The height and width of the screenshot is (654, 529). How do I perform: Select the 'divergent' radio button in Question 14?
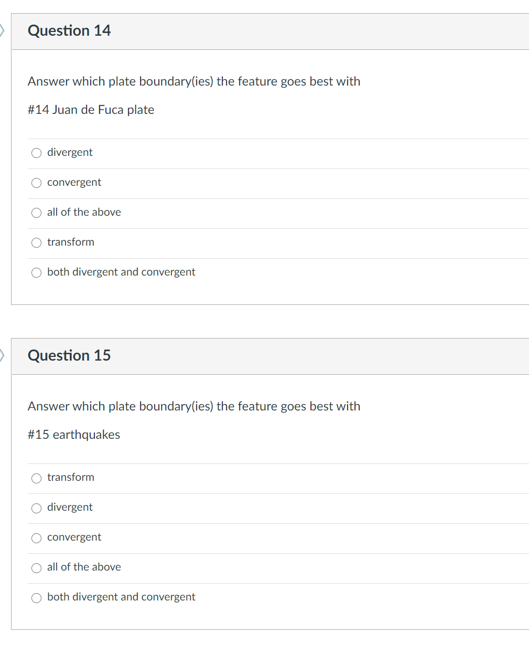tap(36, 153)
